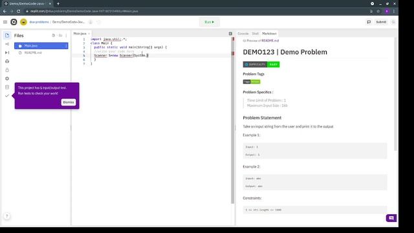Click the browser address bar
This screenshot has height=233, width=414.
point(195,11)
